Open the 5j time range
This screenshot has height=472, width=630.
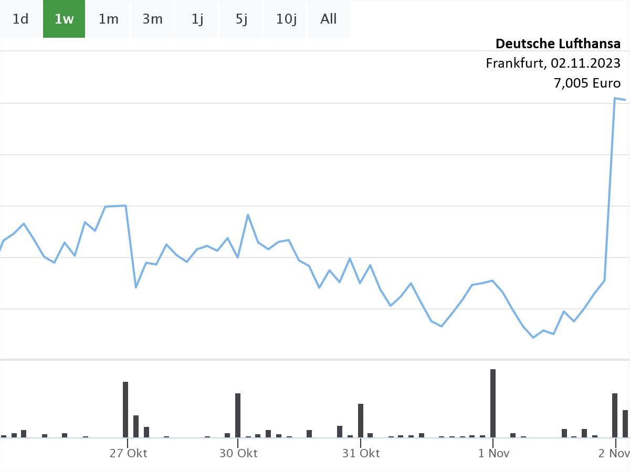click(241, 19)
